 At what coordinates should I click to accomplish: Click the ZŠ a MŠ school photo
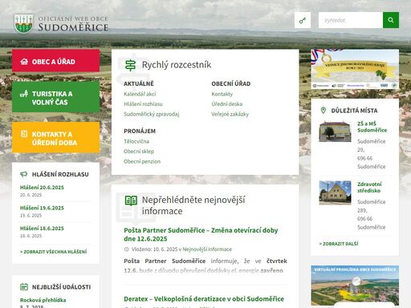point(335,132)
